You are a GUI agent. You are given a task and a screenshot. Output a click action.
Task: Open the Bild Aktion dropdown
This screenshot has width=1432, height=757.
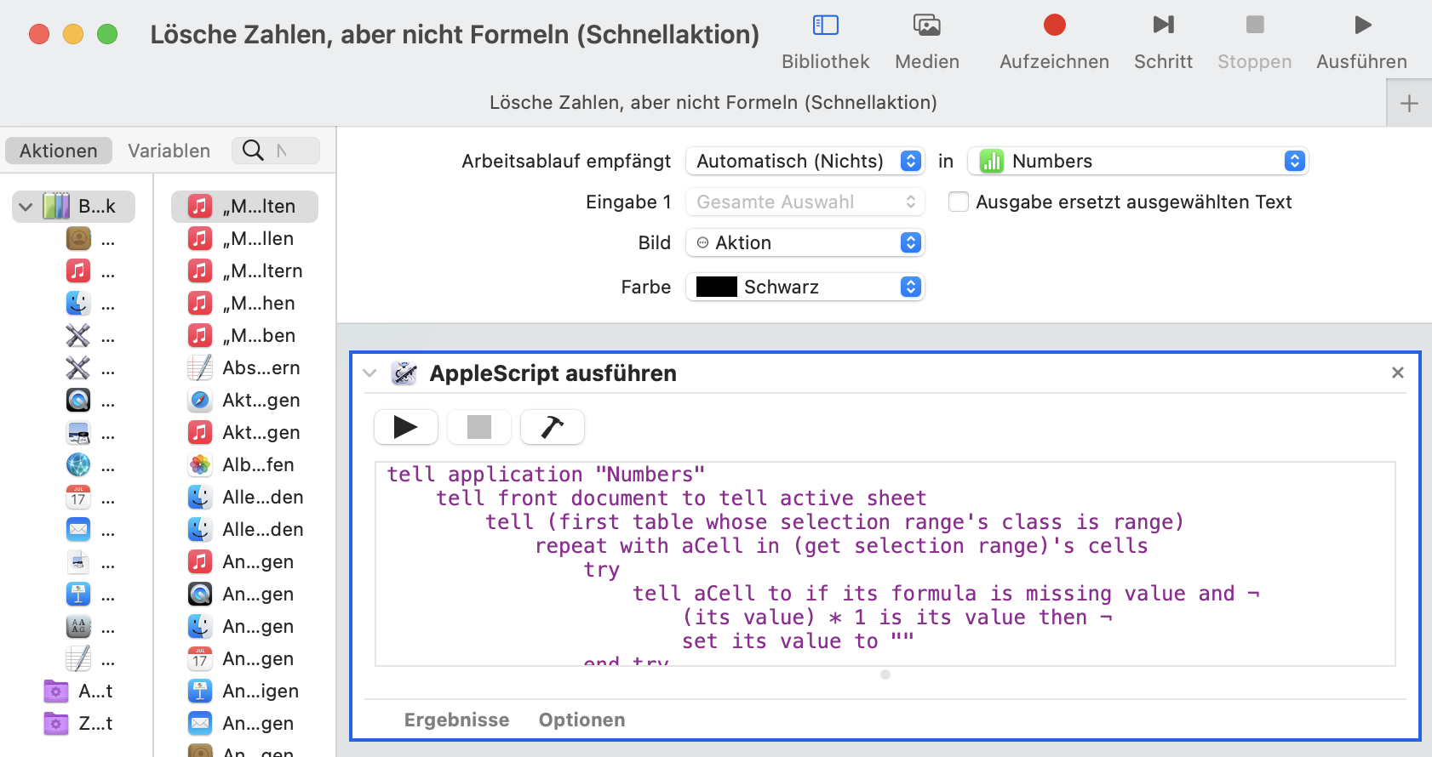805,242
